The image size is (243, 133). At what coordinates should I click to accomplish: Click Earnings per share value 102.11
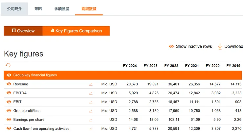pos(174,120)
